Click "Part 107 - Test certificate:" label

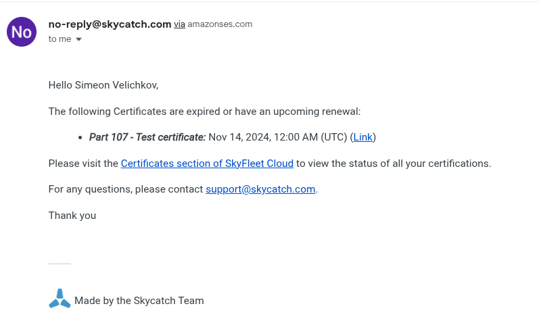coord(147,137)
